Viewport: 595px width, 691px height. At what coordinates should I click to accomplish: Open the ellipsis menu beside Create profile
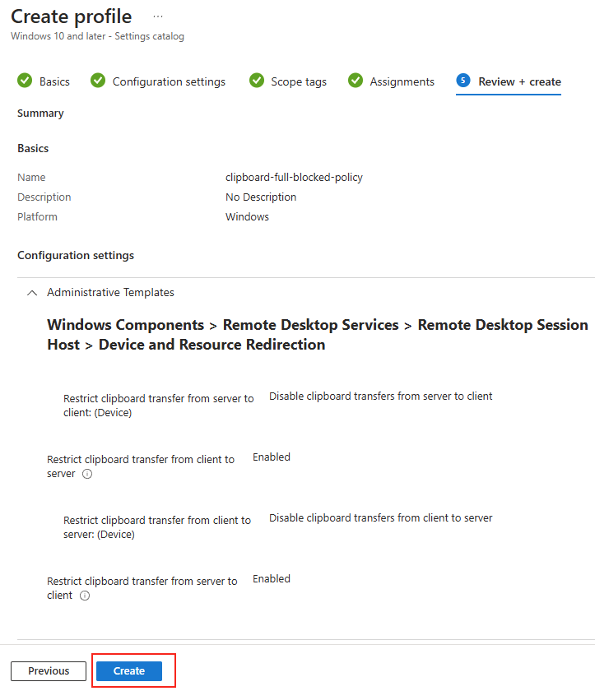pos(158,16)
